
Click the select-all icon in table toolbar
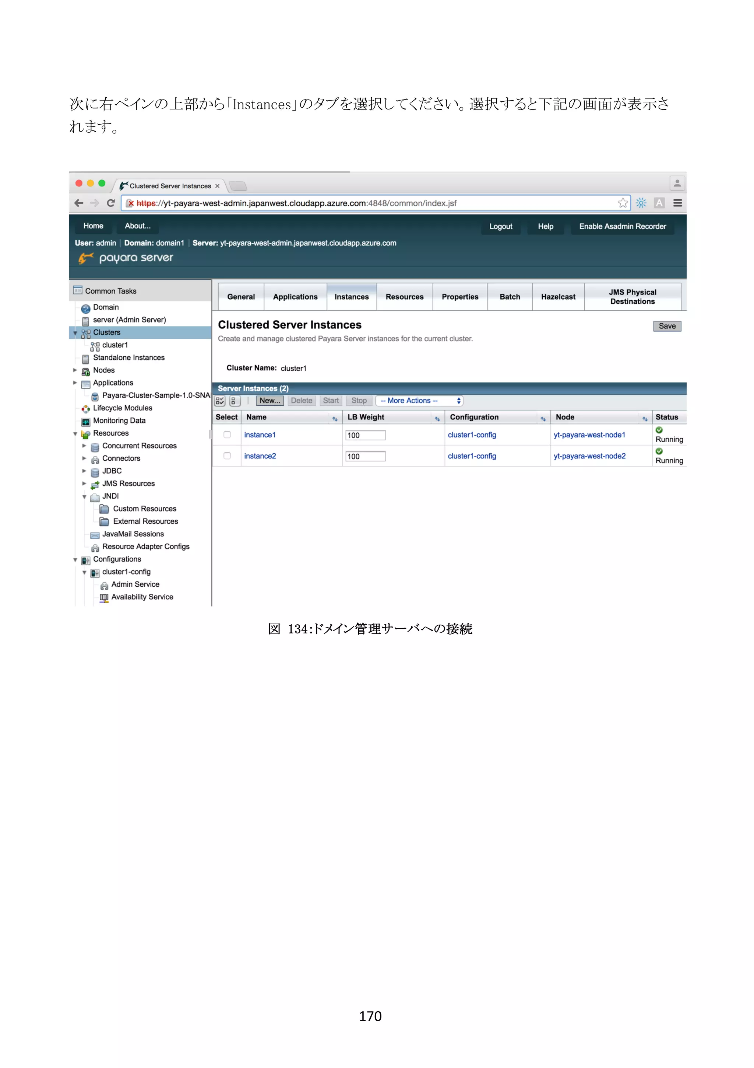tap(220, 401)
